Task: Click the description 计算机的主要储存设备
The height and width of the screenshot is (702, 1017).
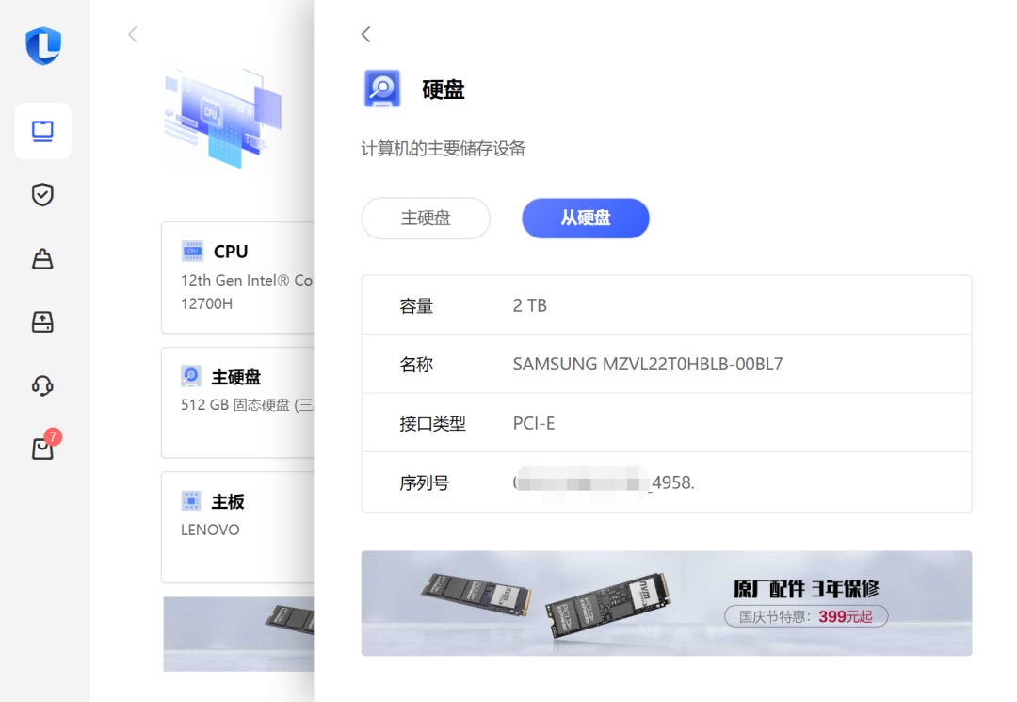Action: (443, 149)
